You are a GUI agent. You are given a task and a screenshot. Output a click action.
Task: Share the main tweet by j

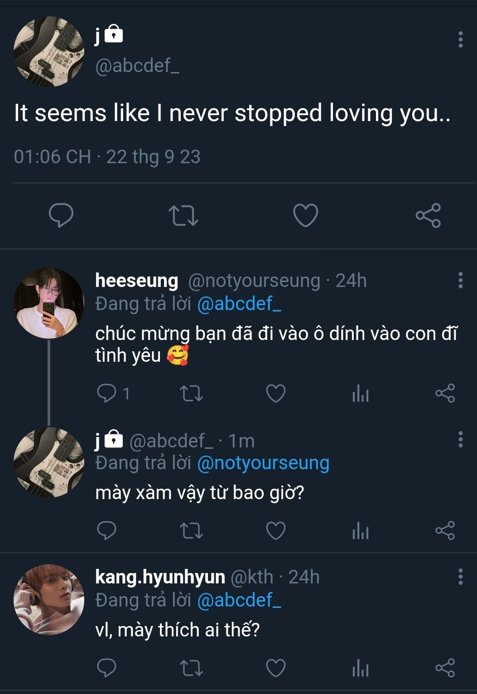pyautogui.click(x=428, y=215)
